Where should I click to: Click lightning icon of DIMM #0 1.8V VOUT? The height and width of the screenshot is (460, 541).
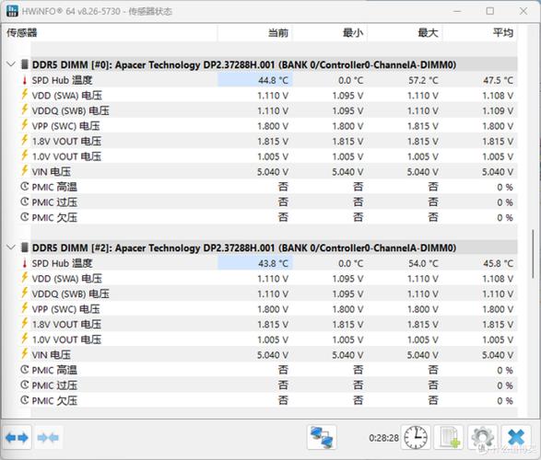pos(25,140)
